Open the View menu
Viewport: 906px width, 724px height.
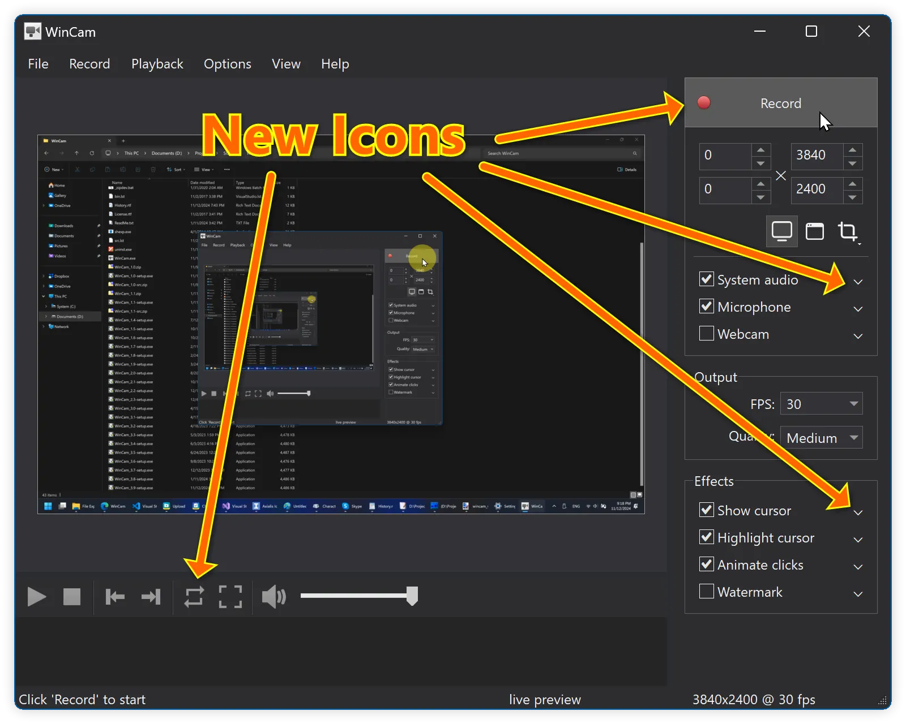[x=286, y=64]
